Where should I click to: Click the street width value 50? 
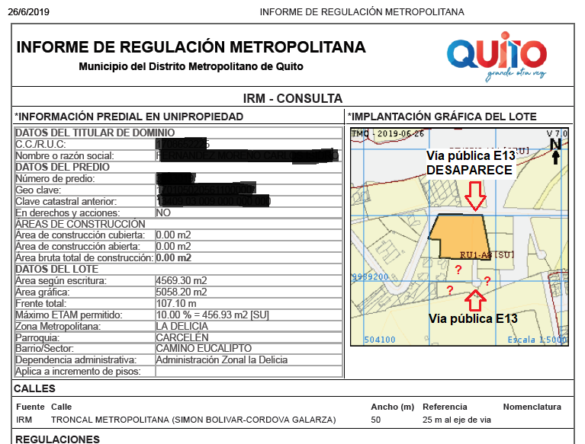[376, 420]
